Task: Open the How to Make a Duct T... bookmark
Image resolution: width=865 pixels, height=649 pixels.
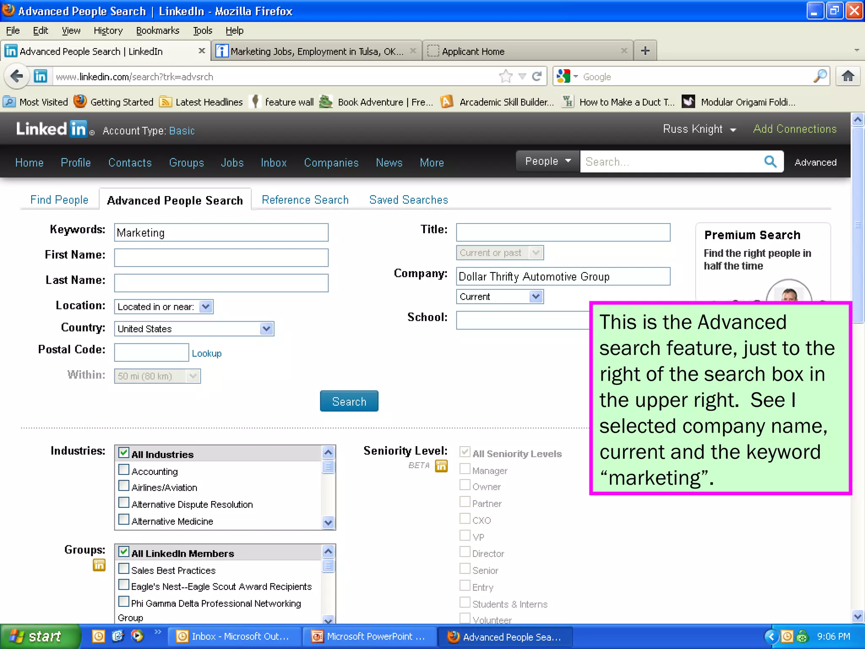Action: pyautogui.click(x=618, y=102)
